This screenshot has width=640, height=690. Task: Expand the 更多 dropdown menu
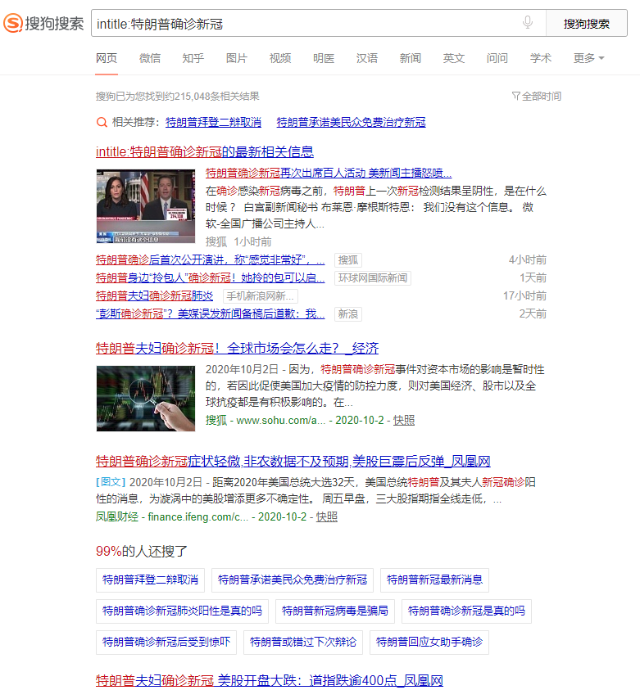point(589,58)
